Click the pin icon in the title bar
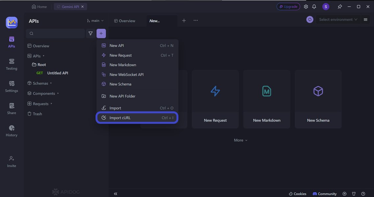Screen dimensions: 374x197 (340, 7)
